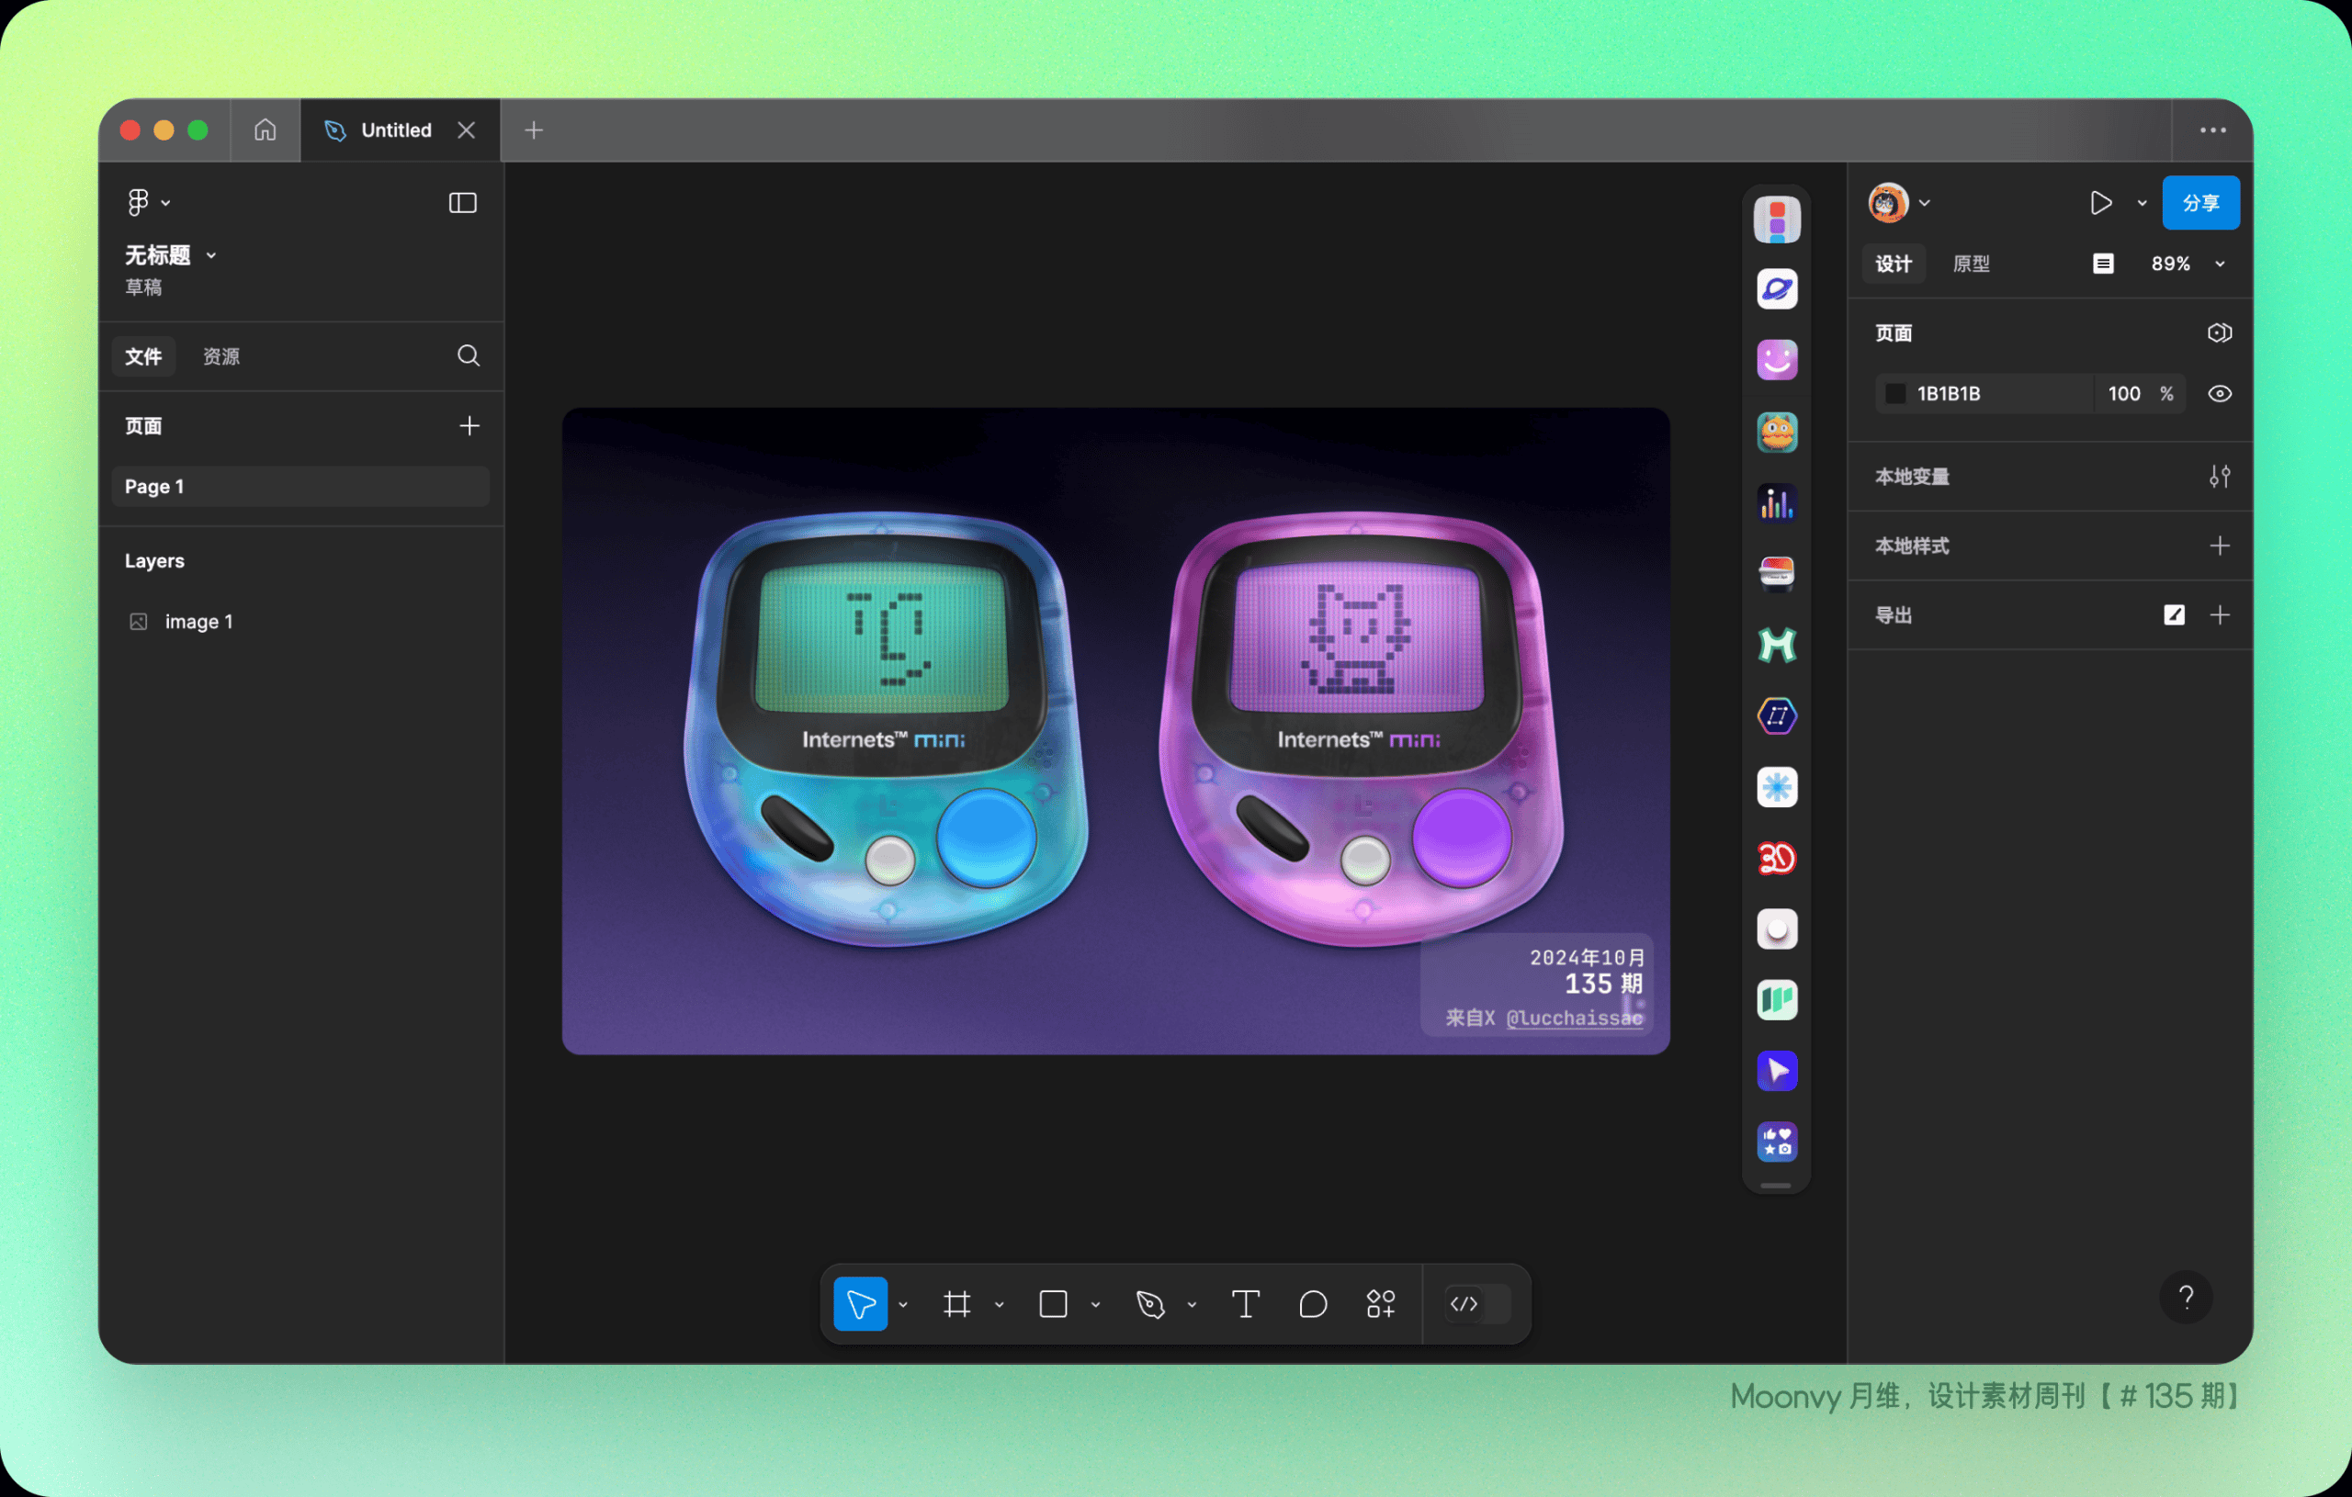Choose the Rectangle shape tool

pos(1053,1303)
